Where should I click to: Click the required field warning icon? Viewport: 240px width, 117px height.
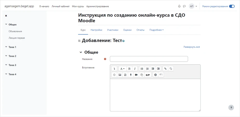click(x=105, y=59)
